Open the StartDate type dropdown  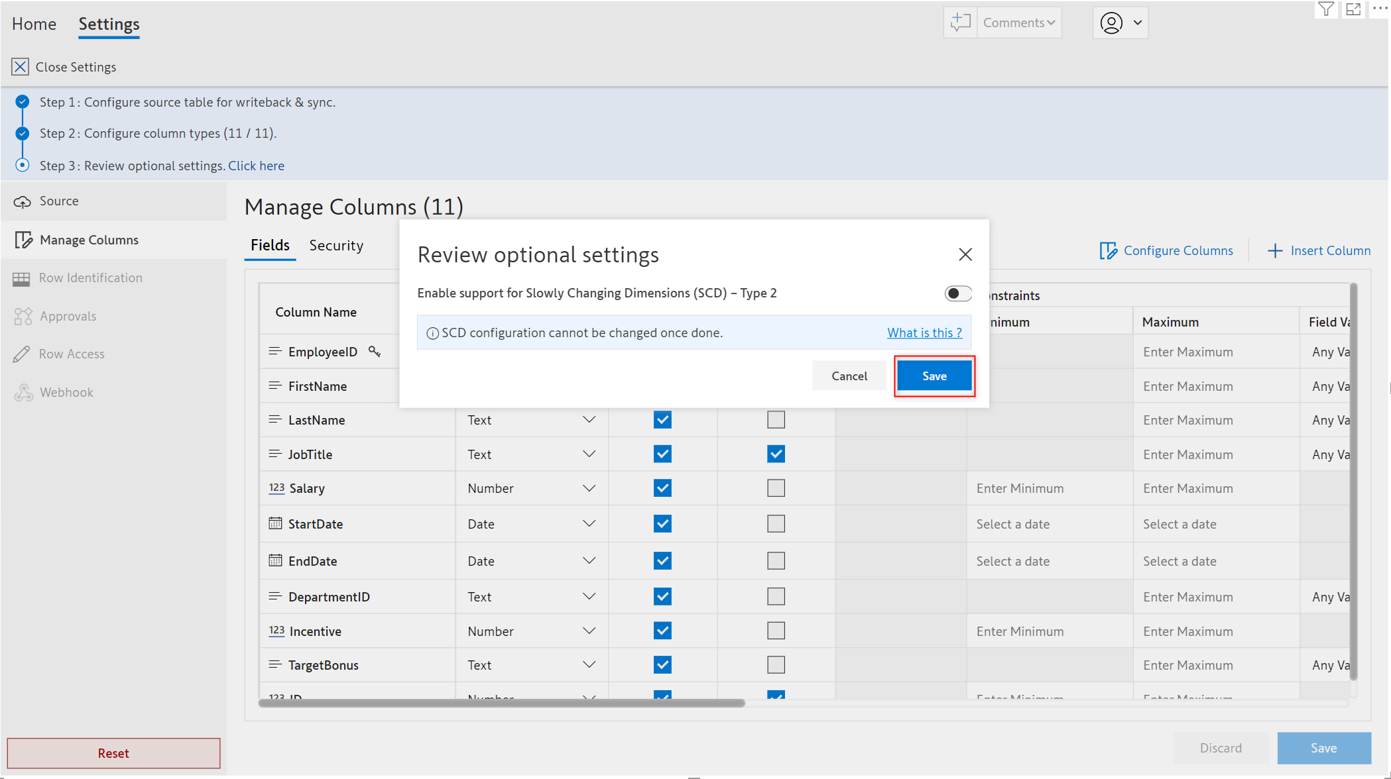(x=588, y=524)
